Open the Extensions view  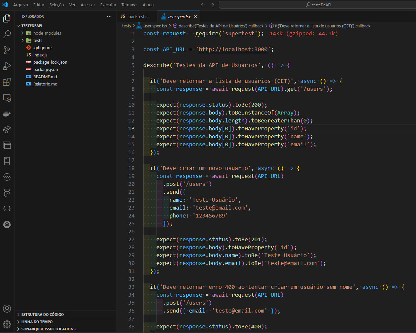coord(7,82)
